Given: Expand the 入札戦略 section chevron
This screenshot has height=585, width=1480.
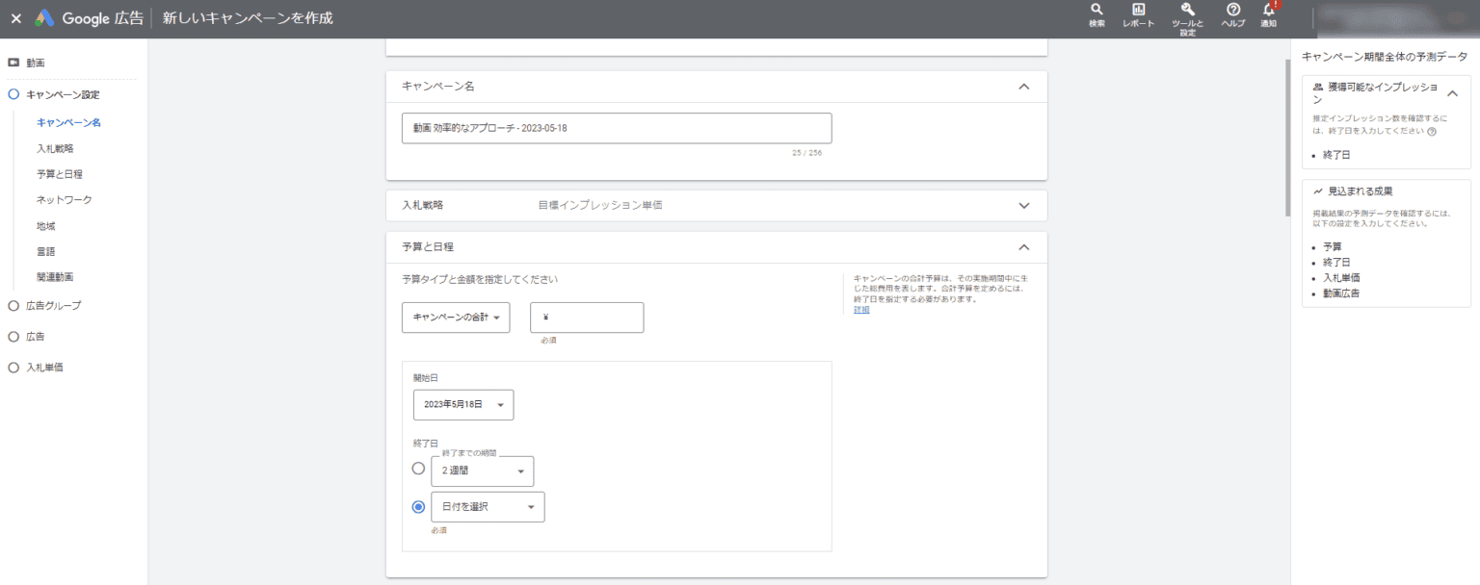Looking at the screenshot, I should [1023, 206].
